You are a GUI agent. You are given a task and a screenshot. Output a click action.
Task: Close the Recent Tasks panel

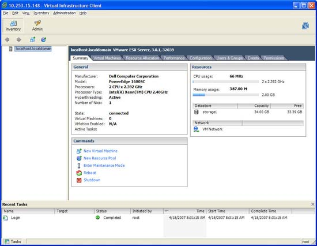pos(313,204)
